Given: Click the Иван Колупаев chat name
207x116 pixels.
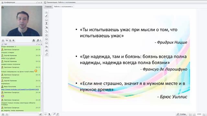Looking at the screenshot, I should (10, 87).
